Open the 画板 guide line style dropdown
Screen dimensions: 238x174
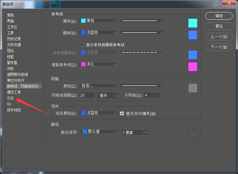[x=142, y=33]
